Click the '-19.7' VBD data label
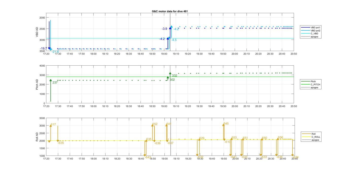 [x=43, y=48]
